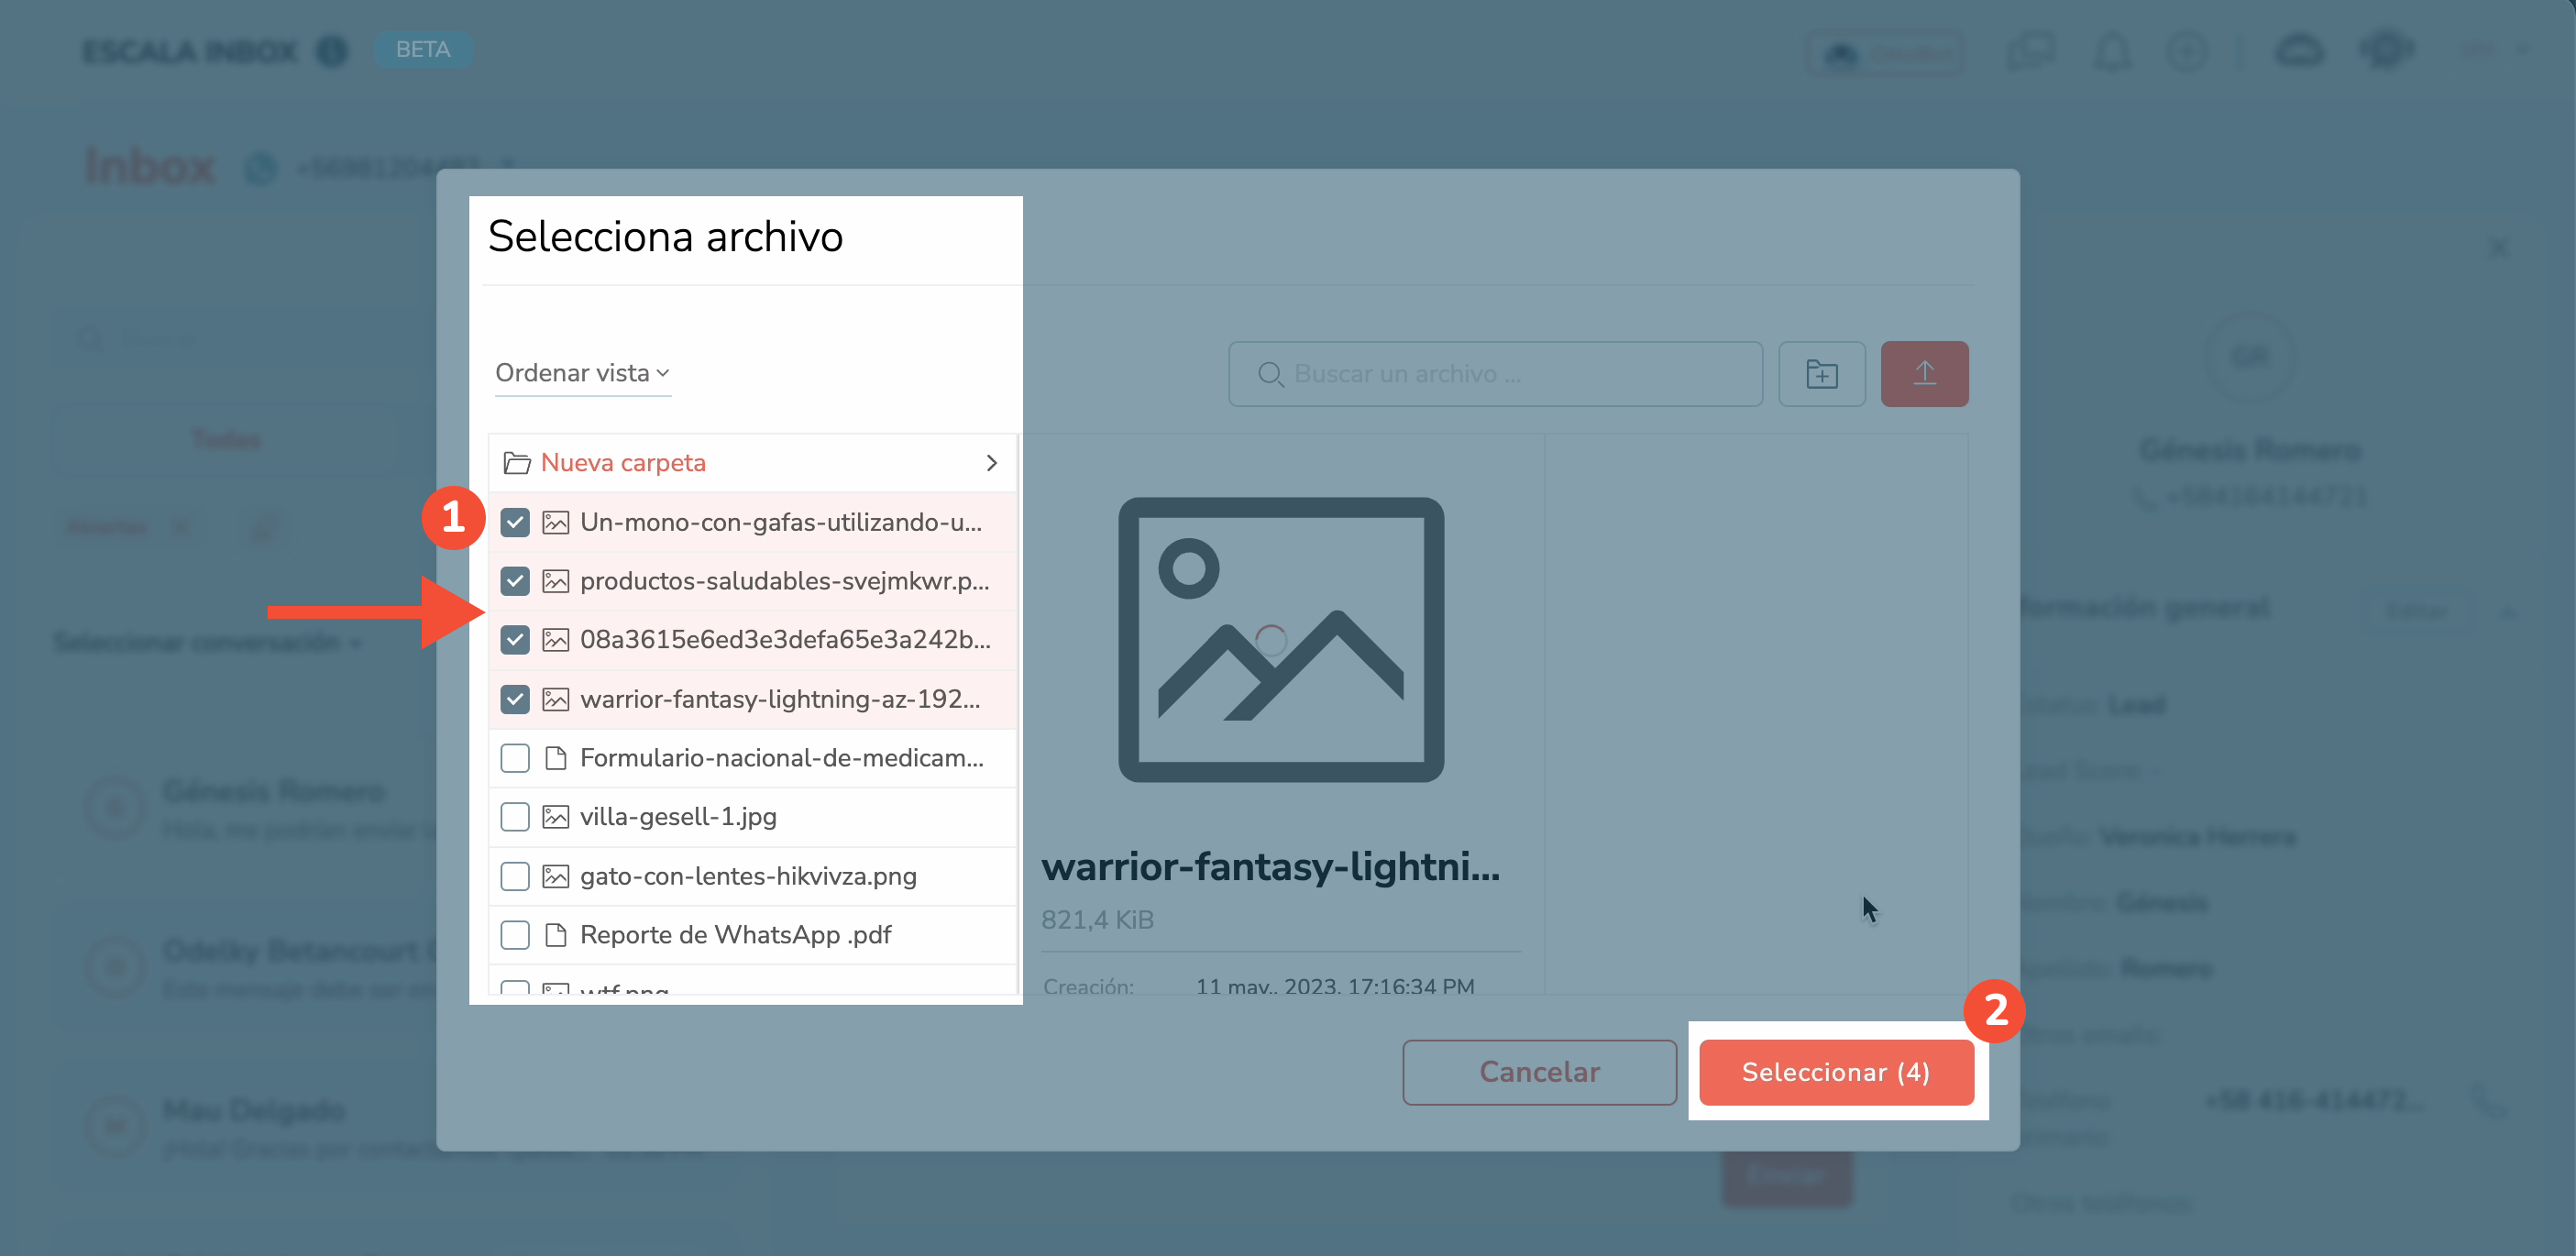Screen dimensions: 2576x1256
Task: Check the Reporte de WhatsApp .pdf checkbox
Action: [x=515, y=935]
